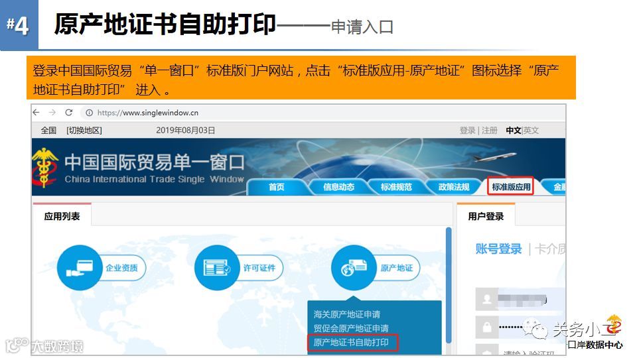Click the 许可证件 circular icon
Screen dimensions: 637x358
[217, 267]
